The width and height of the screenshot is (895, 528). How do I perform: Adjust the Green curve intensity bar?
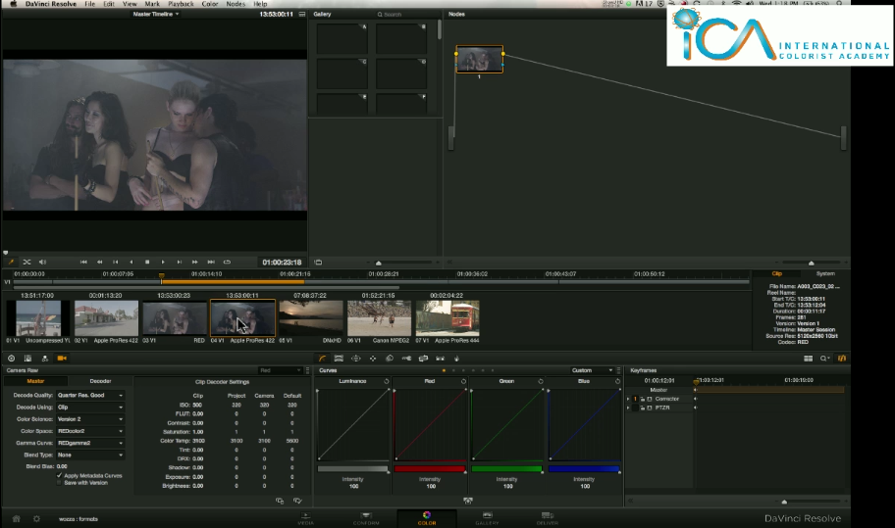[506, 469]
